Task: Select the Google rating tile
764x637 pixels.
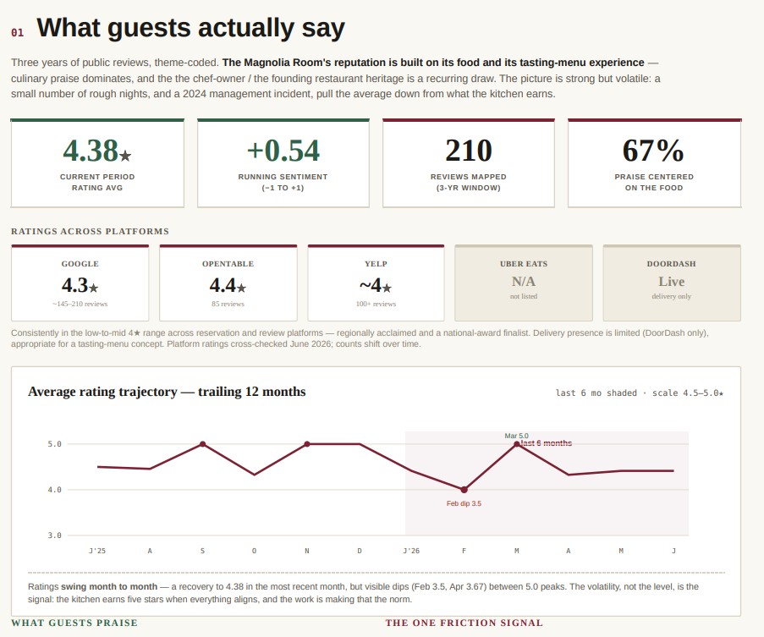Action: coord(80,283)
